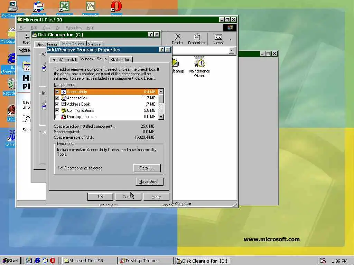The height and width of the screenshot is (265, 354).
Task: Open the Address bar dropdown in Microsoft Plus! 98
Action: point(231,50)
